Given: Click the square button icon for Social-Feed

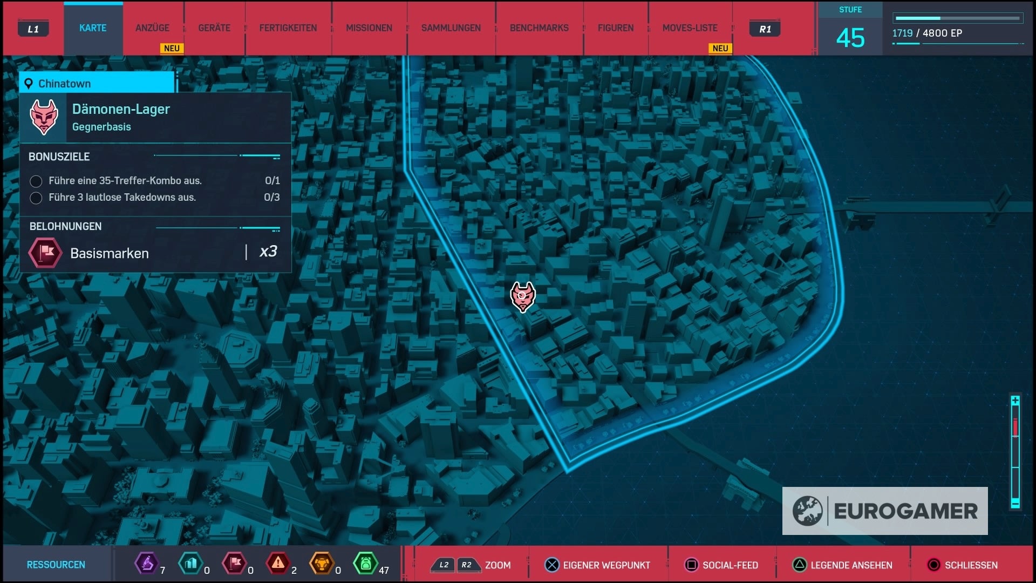Looking at the screenshot, I should click(x=691, y=565).
